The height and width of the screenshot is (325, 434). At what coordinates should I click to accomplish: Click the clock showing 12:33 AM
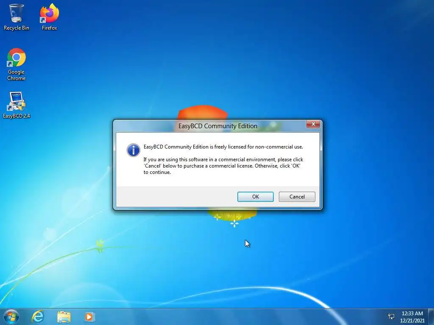[412, 314]
